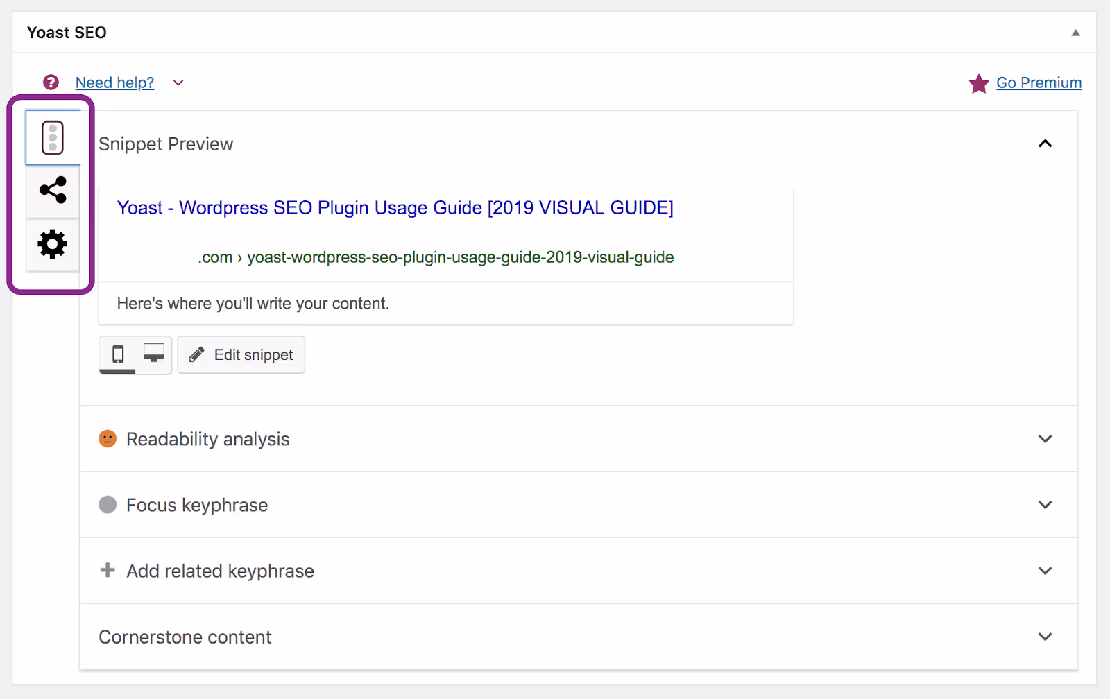Image resolution: width=1110 pixels, height=699 pixels.
Task: Collapse the Snippet Preview section chevron
Action: pyautogui.click(x=1045, y=144)
